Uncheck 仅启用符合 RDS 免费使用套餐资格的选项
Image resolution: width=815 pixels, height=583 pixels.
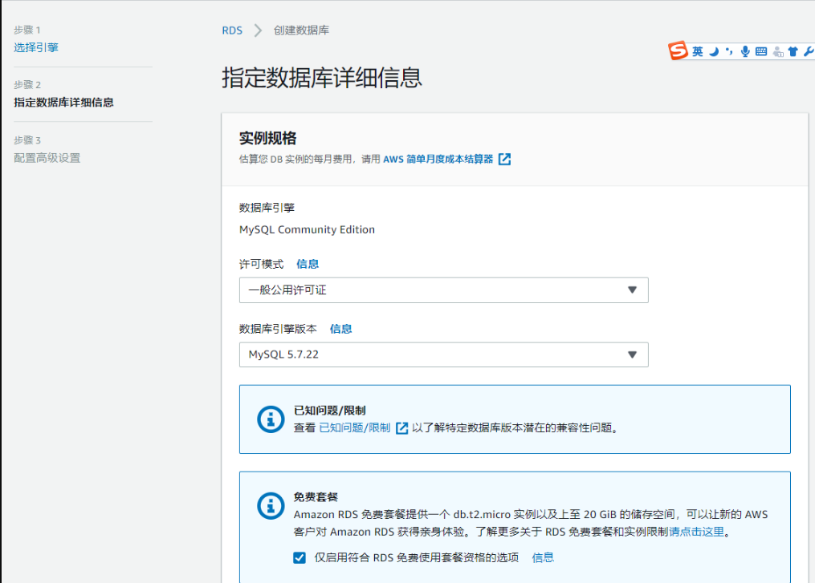[x=300, y=557]
